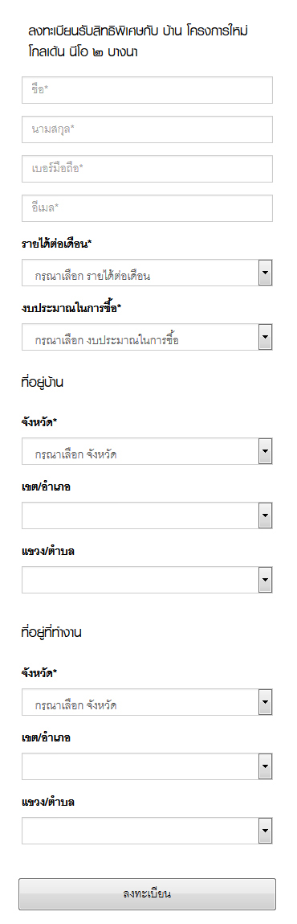This screenshot has height=924, width=297.
Task: Click the งบประมาณในการซื้อ* field label
Action: pyautogui.click(x=71, y=308)
